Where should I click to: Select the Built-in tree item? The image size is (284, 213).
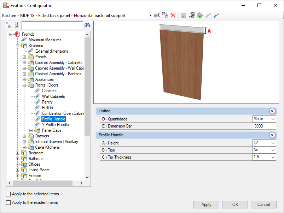point(47,108)
